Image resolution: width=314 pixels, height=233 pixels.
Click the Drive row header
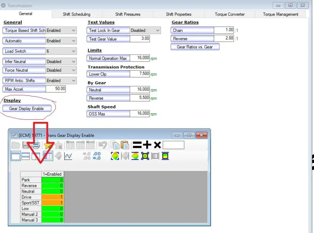tap(31, 197)
